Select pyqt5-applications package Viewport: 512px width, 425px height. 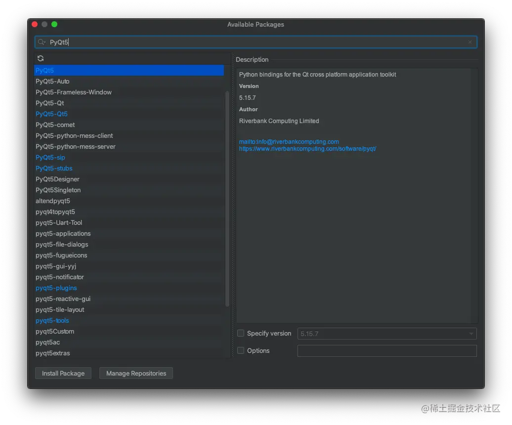[129, 234]
